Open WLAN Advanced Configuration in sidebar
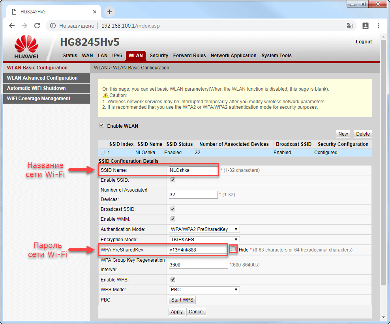Screen dimensions: 390x324 coord(42,78)
